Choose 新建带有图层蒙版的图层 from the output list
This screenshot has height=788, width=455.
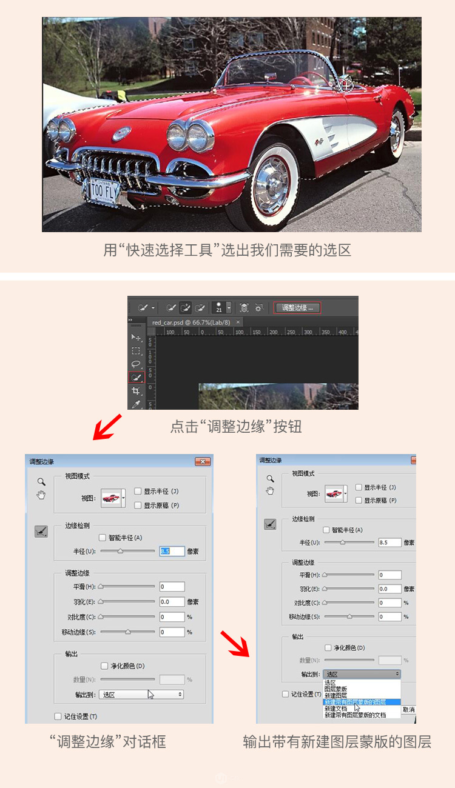tap(362, 702)
